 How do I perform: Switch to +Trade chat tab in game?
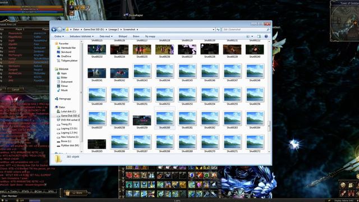[13, 191]
